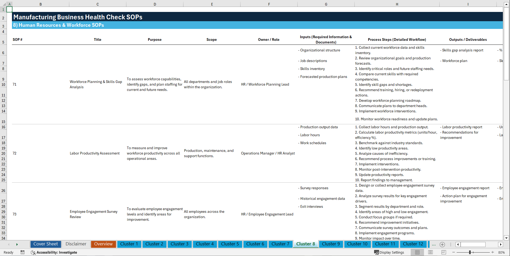The width and height of the screenshot is (510, 256).
Task: Select the Disclaimer sheet tab
Action: (x=76, y=244)
